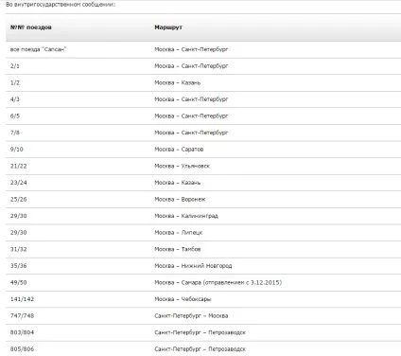Select the route for train 7/8

(191, 133)
